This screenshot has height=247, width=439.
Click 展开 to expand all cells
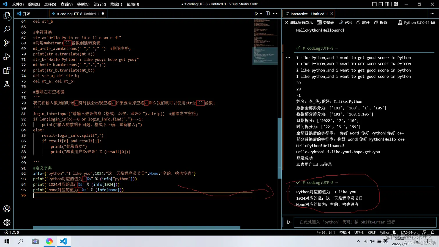(363, 22)
